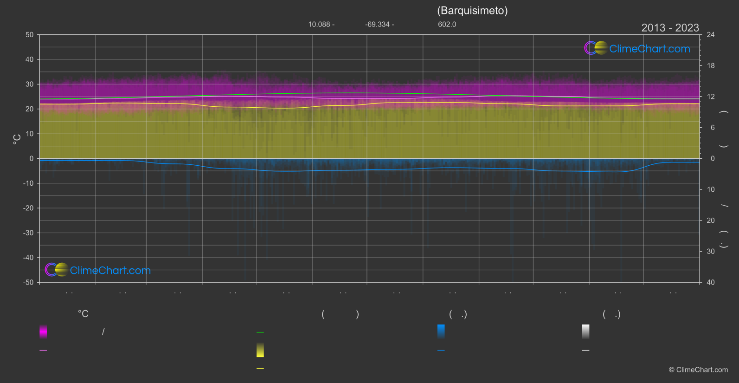Click the magenta gradient legend swatch
This screenshot has width=739, height=383.
coord(43,331)
